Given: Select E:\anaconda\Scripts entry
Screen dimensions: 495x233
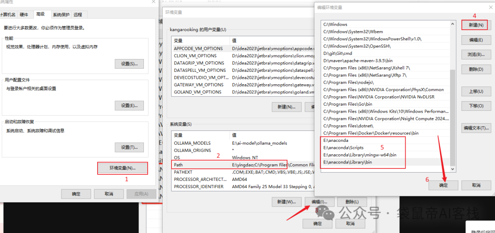Looking at the screenshot, I should (x=385, y=147).
